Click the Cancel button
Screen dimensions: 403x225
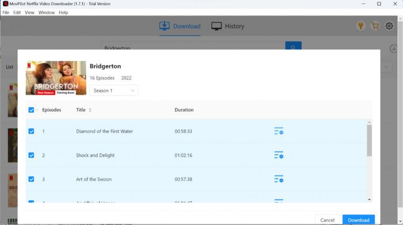click(327, 220)
